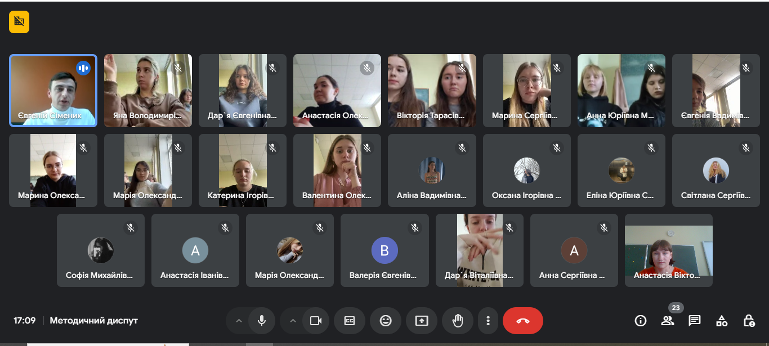Click the meeting title Методичний диспут
Screen dimensions: 769x346
coord(94,321)
